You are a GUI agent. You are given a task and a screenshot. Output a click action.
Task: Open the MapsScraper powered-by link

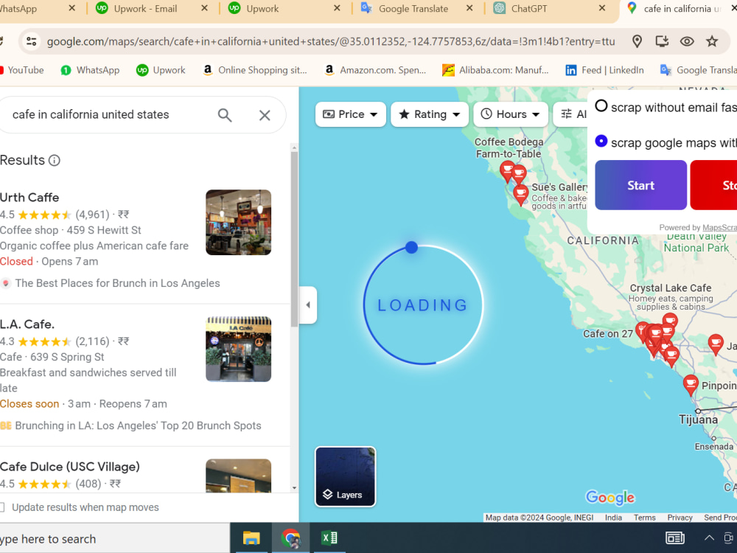pos(719,228)
